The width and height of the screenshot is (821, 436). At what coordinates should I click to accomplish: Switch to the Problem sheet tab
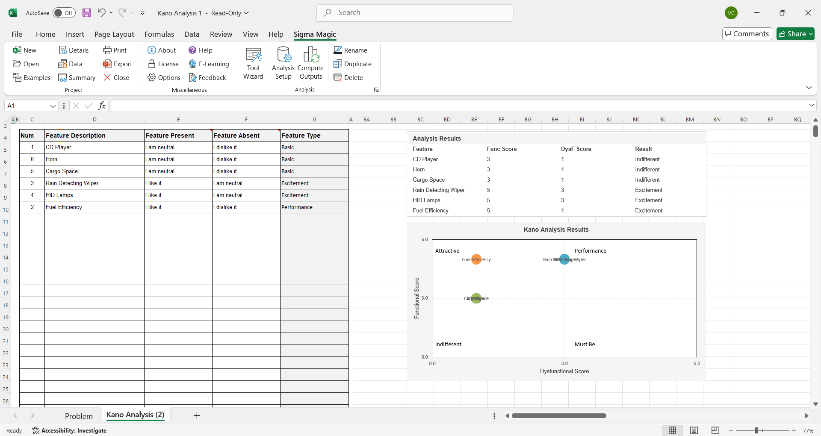79,416
